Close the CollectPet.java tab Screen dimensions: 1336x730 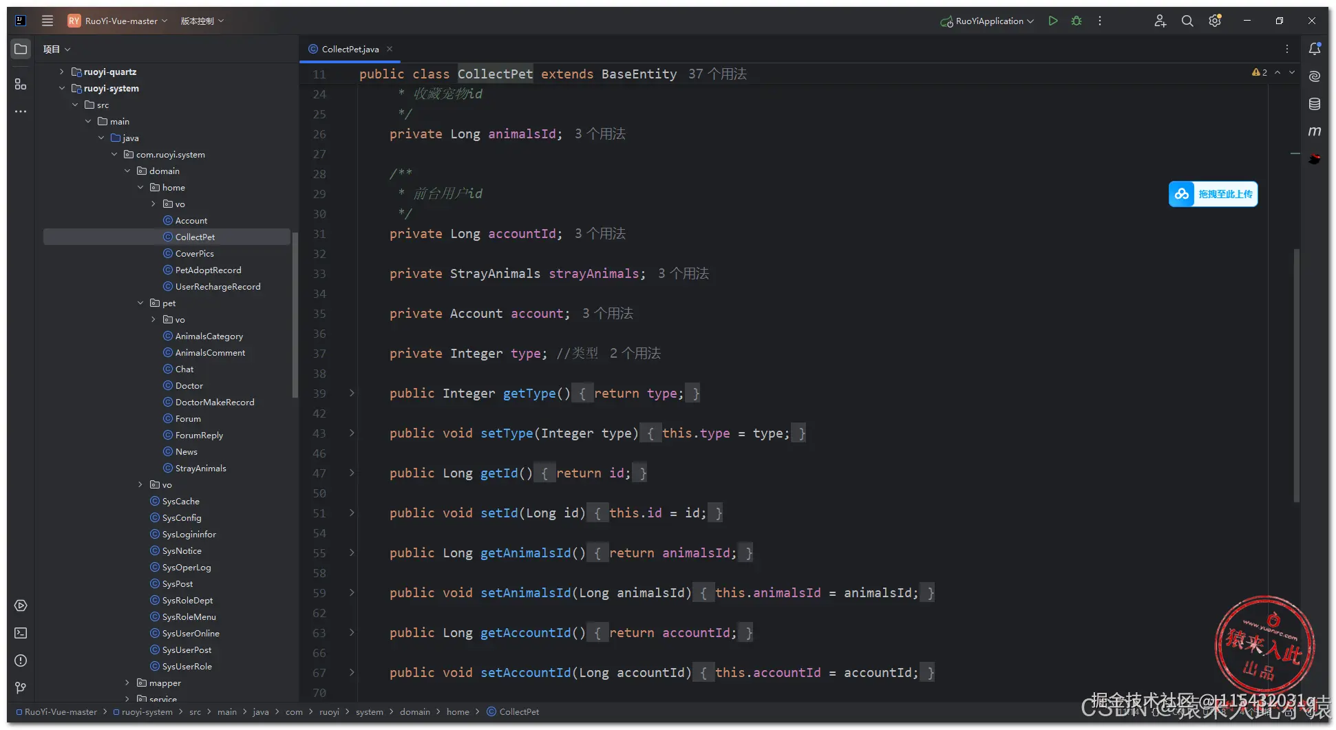[x=390, y=49]
